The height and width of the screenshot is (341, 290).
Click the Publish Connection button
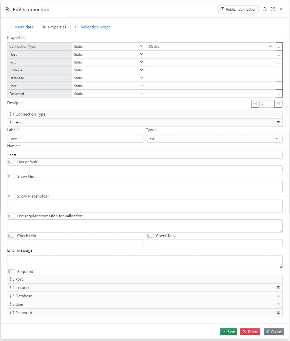coord(238,9)
